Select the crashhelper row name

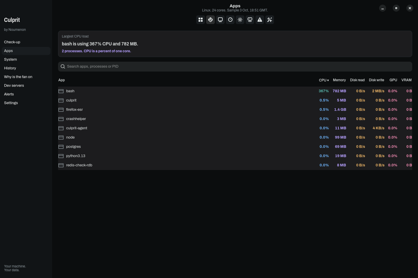coord(76,119)
